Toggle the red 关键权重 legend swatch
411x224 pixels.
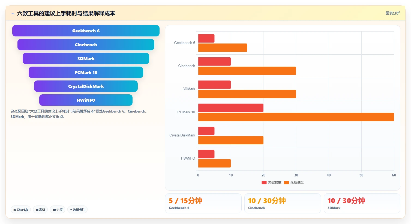(x=264, y=182)
